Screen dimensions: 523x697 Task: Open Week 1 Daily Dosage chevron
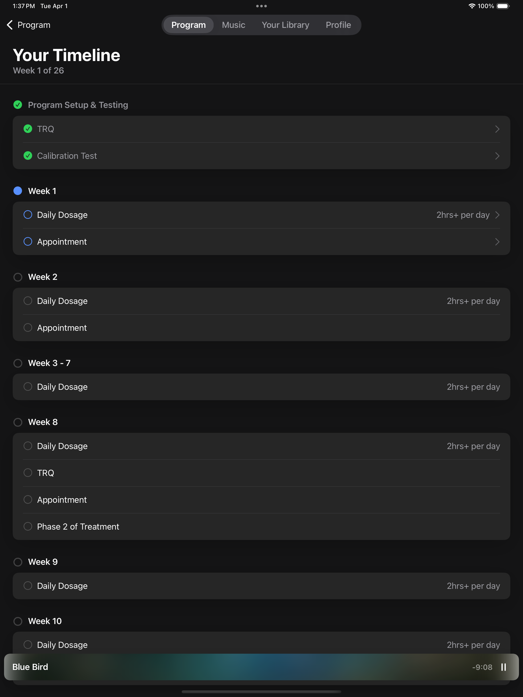497,215
